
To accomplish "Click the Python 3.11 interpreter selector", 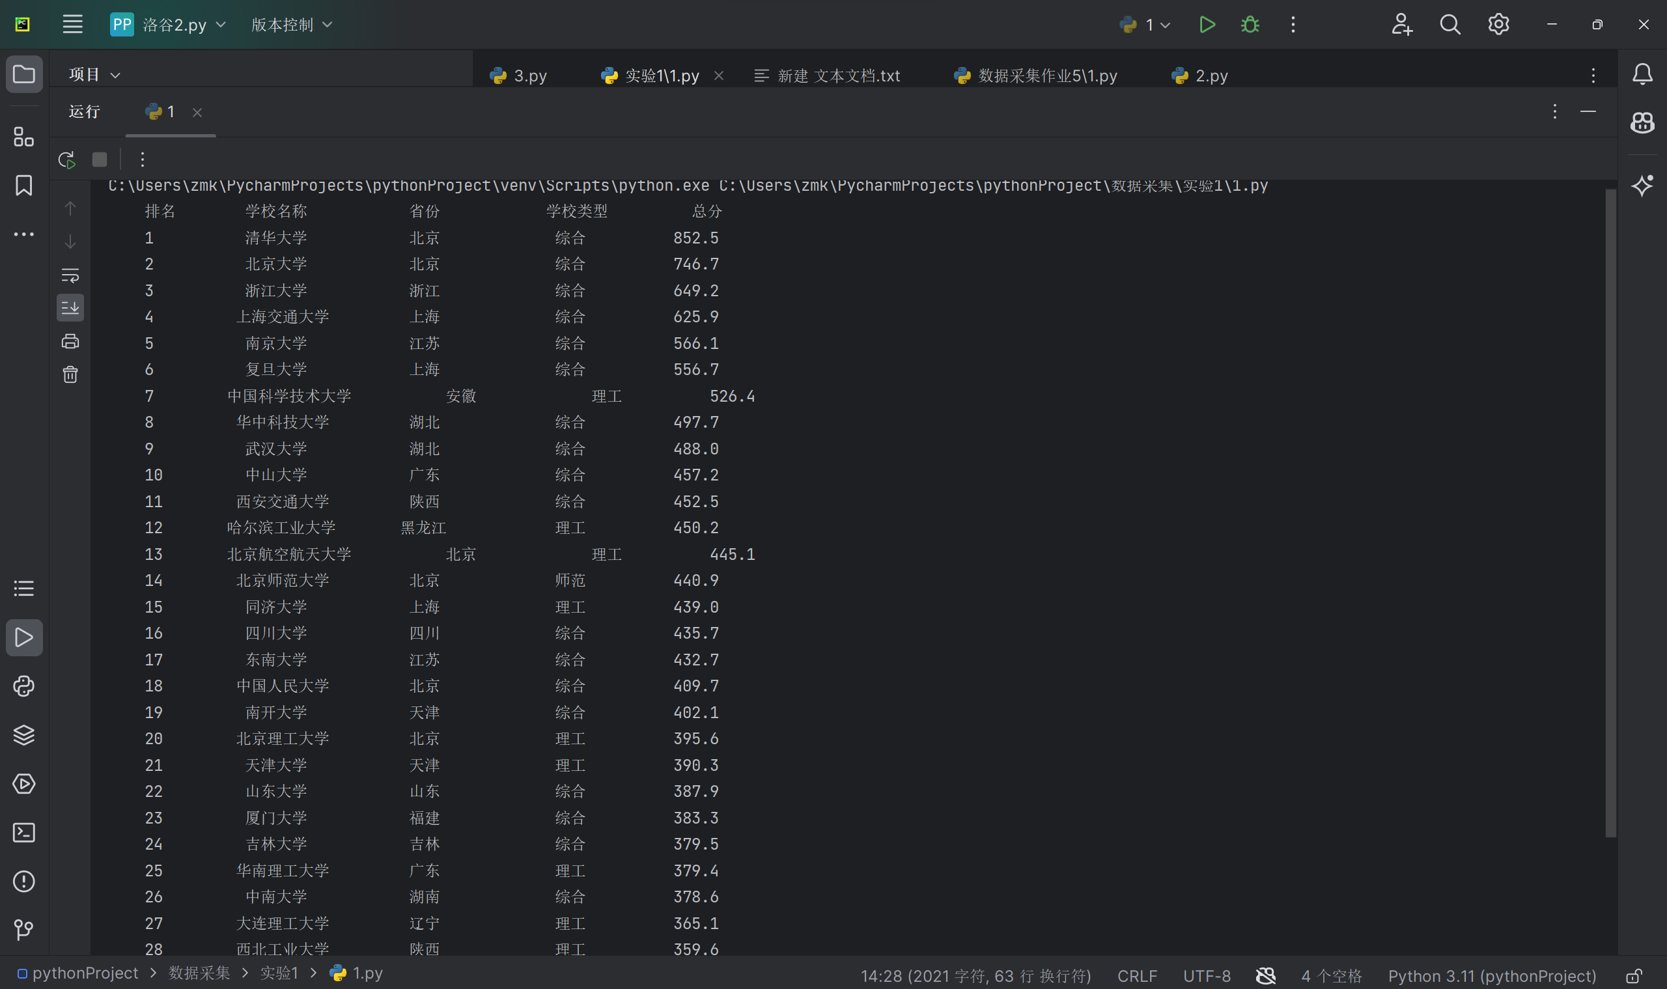I will [1492, 976].
